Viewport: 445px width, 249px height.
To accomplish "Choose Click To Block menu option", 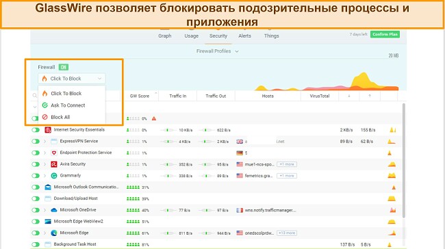I will [x=66, y=93].
